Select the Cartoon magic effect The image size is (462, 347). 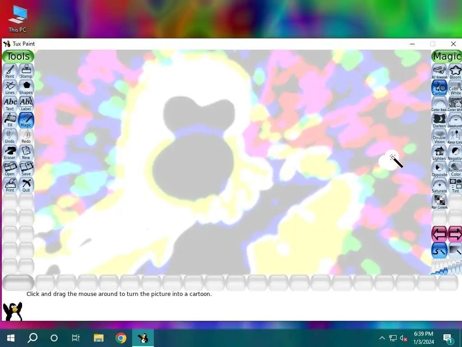[x=439, y=88]
